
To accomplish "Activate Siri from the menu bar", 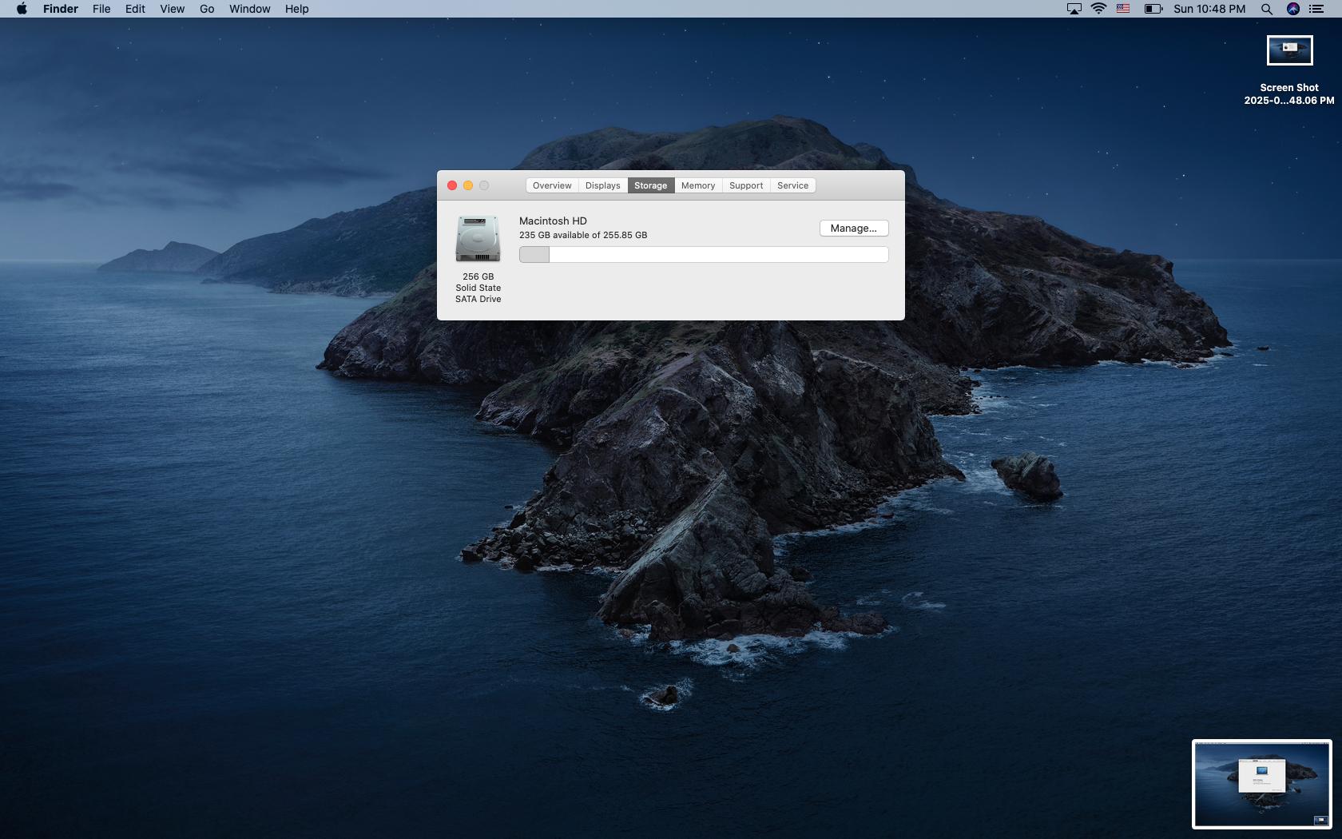I will (x=1293, y=9).
